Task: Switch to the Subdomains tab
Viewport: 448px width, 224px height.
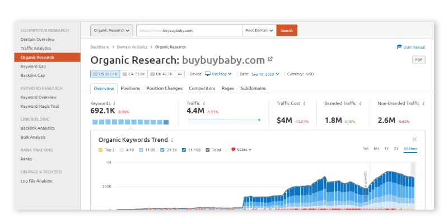Action: click(253, 88)
